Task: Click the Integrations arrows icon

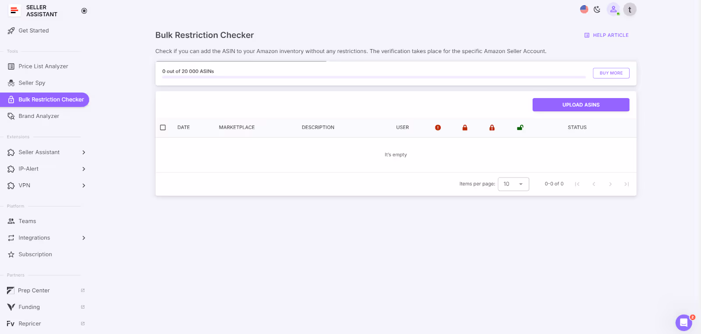Action: 11,238
